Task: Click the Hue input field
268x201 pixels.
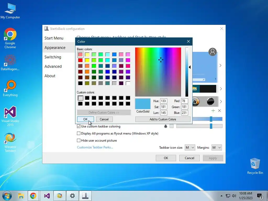Action: tap(164, 101)
